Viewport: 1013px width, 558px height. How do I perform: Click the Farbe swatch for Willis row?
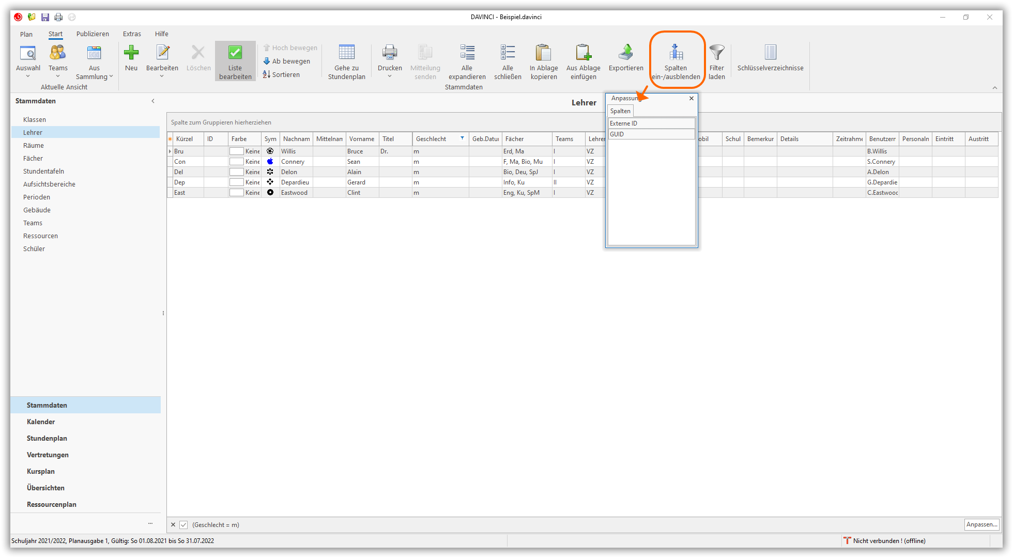point(237,151)
